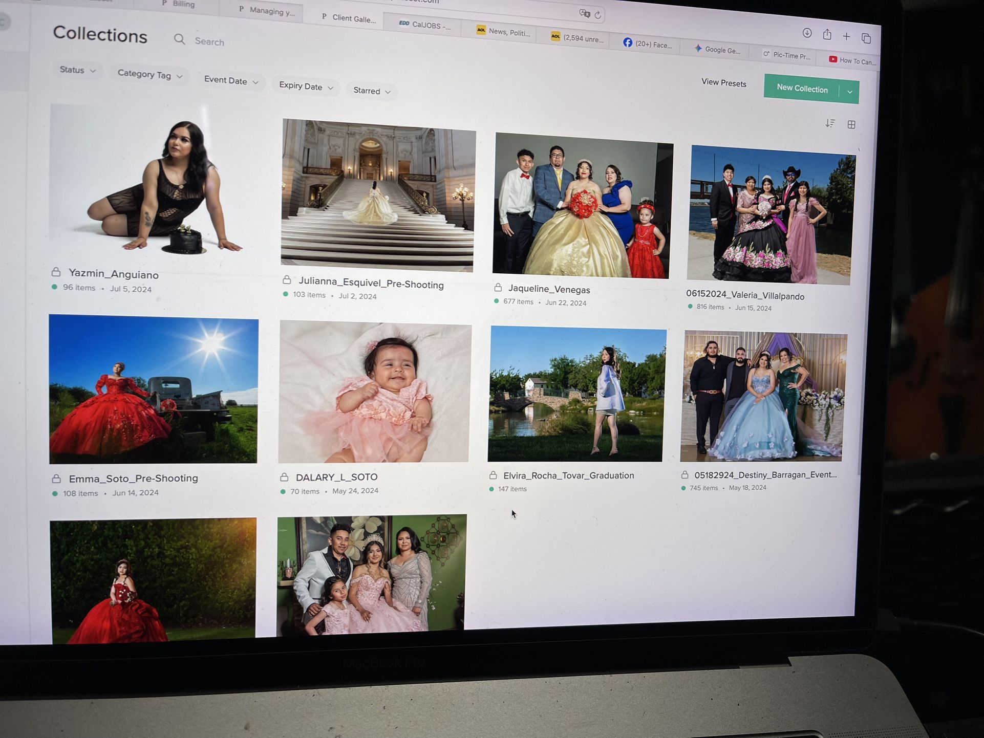
Task: Click the green status dot on Jaqueline_Venegas
Action: (496, 301)
